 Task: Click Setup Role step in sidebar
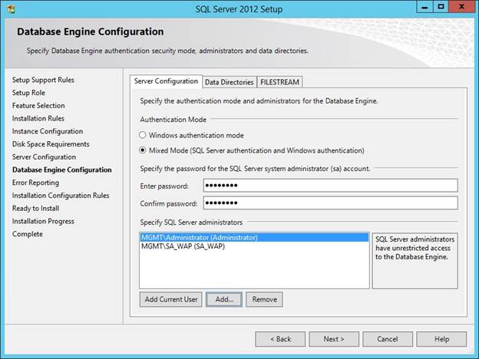(x=28, y=93)
